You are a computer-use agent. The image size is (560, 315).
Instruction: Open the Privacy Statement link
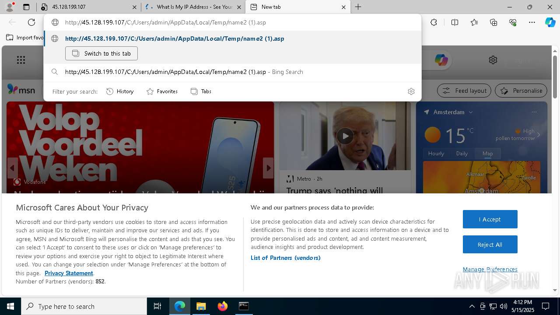69,273
